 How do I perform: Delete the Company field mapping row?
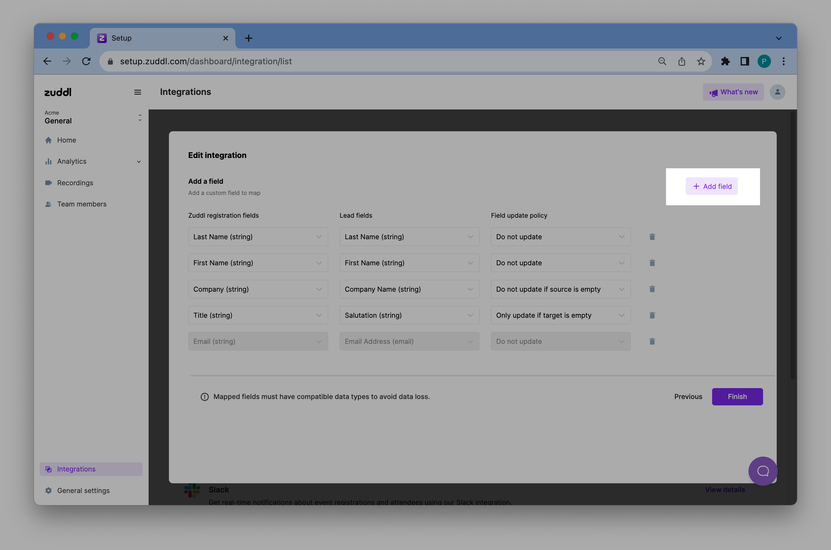tap(652, 289)
